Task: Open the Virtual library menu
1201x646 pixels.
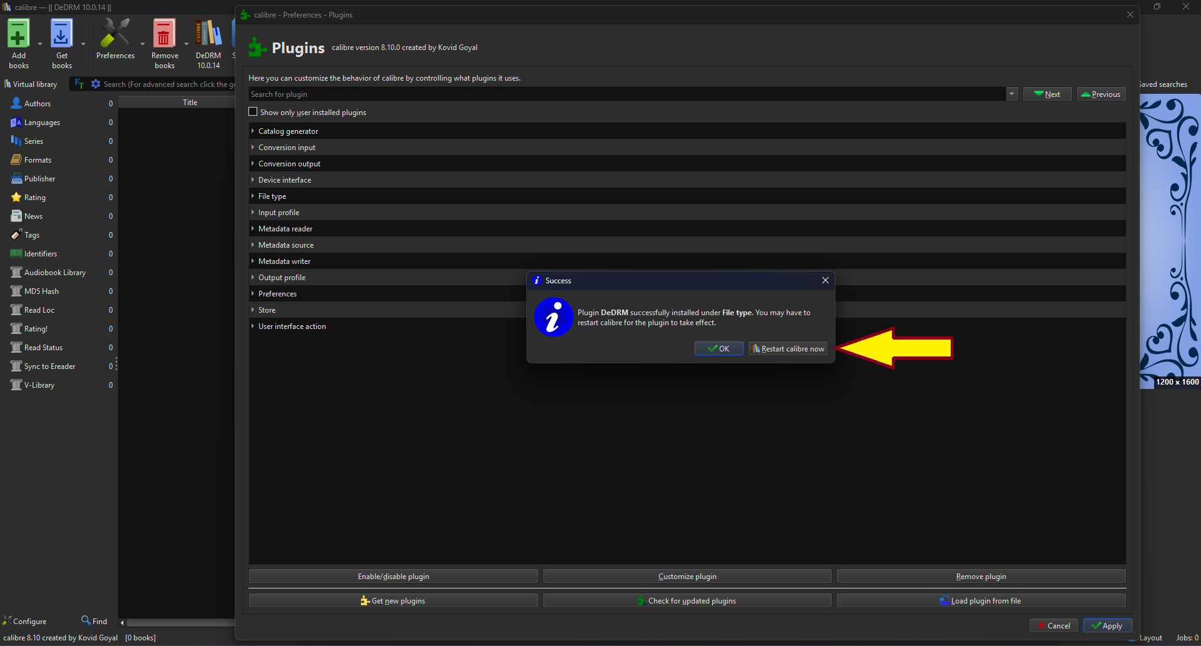Action: click(31, 84)
